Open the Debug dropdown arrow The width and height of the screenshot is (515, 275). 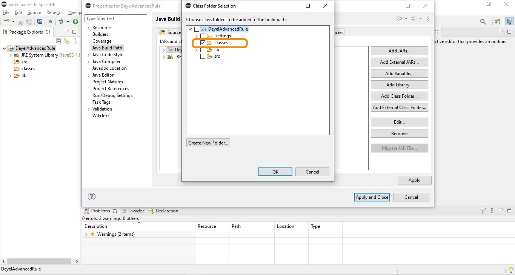tap(68, 22)
